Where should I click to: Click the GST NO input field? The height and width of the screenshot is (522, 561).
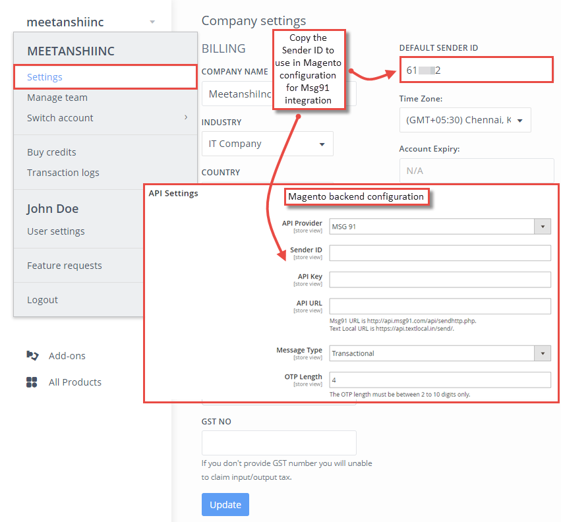coord(279,442)
